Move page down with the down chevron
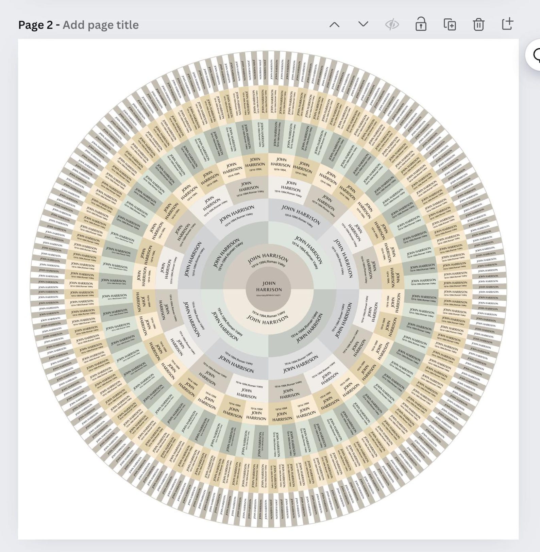 tap(363, 24)
